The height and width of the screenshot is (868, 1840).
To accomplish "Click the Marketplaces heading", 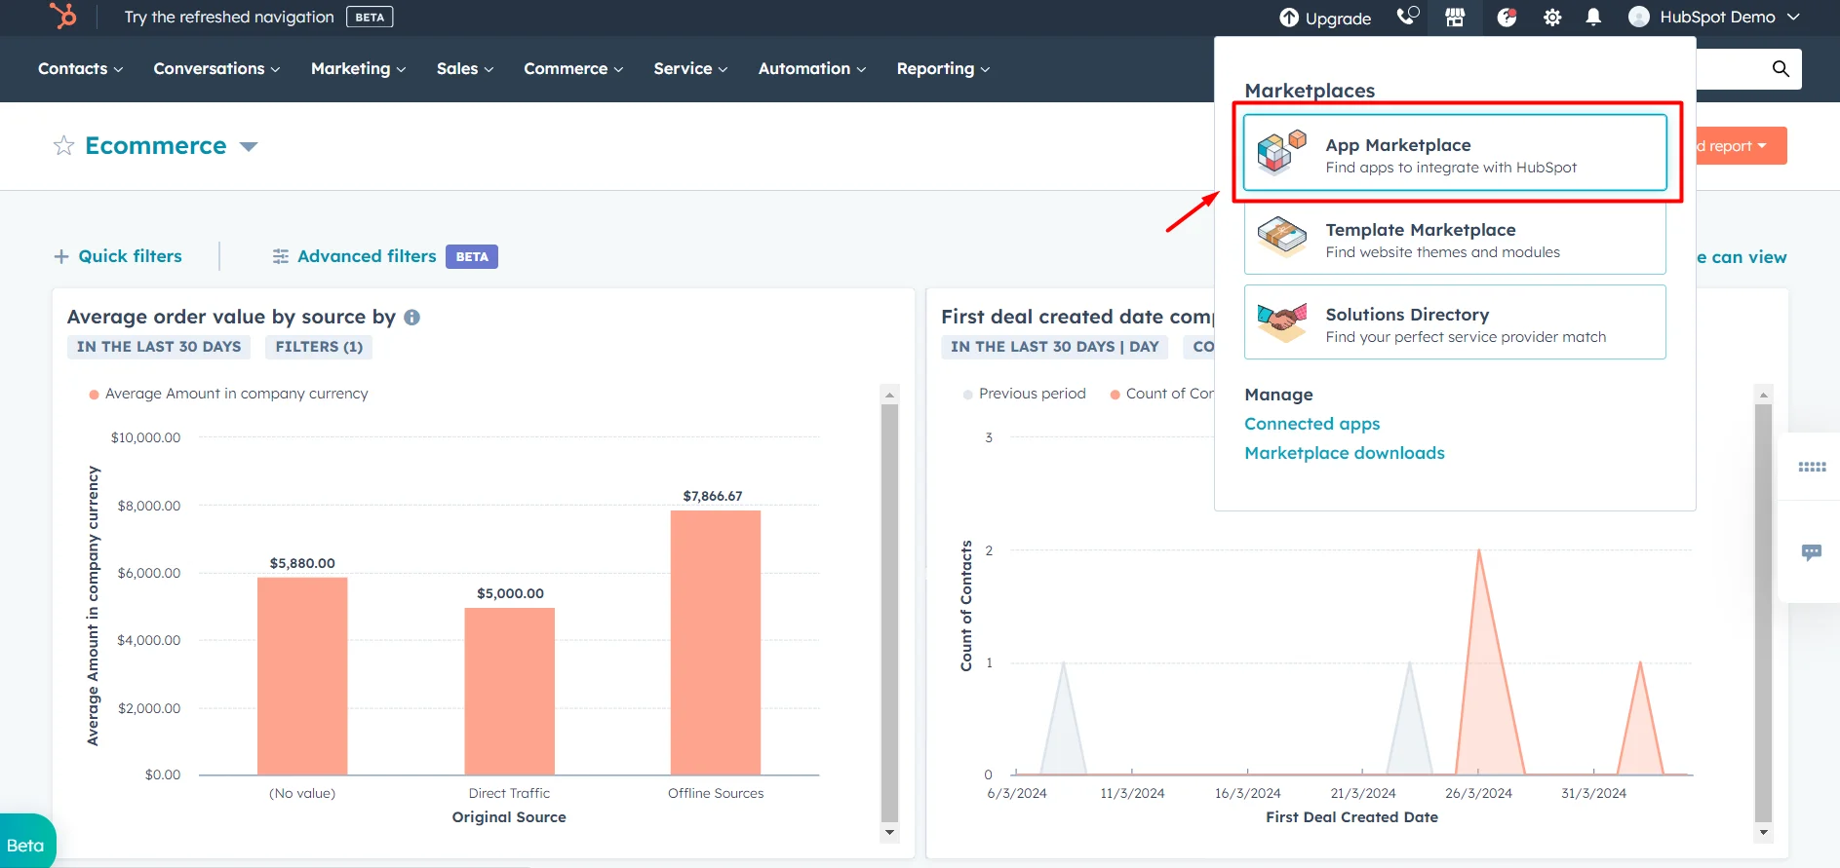I will [x=1310, y=91].
